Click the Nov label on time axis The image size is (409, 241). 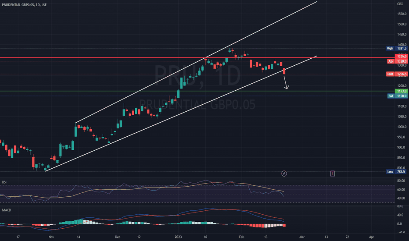tap(51, 237)
